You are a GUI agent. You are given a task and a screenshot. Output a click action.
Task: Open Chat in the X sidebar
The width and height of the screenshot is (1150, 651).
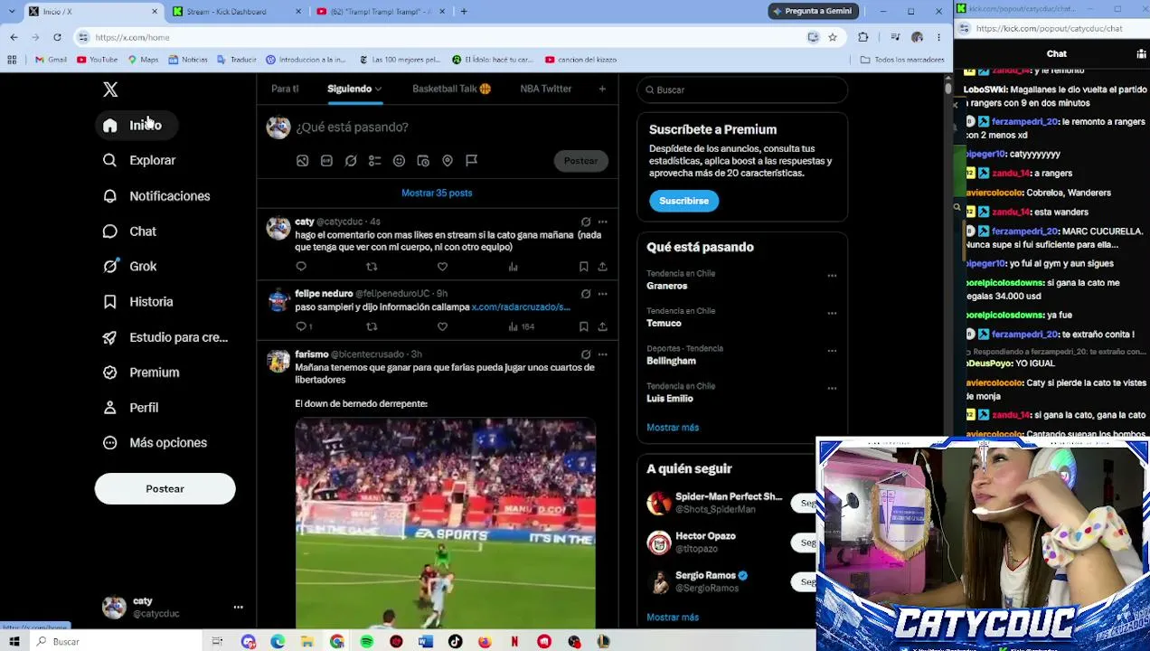130,231
